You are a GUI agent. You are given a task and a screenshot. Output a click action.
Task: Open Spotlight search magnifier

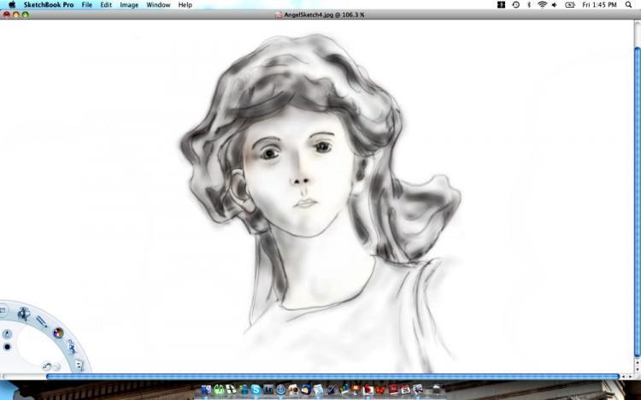pyautogui.click(x=629, y=5)
